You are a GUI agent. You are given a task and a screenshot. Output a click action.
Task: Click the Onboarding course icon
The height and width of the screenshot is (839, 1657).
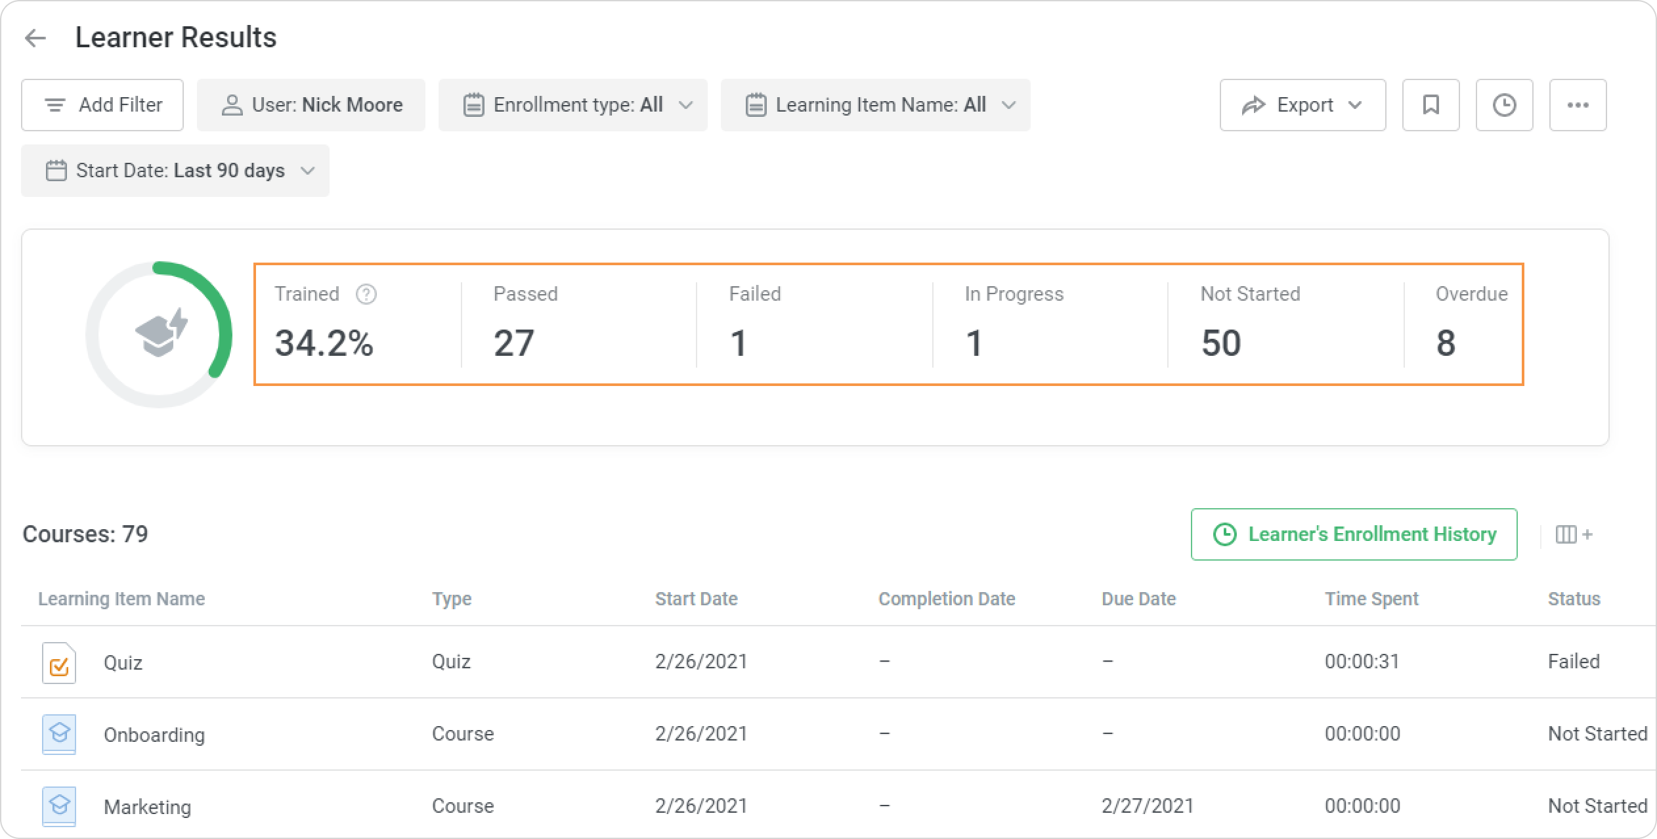59,734
